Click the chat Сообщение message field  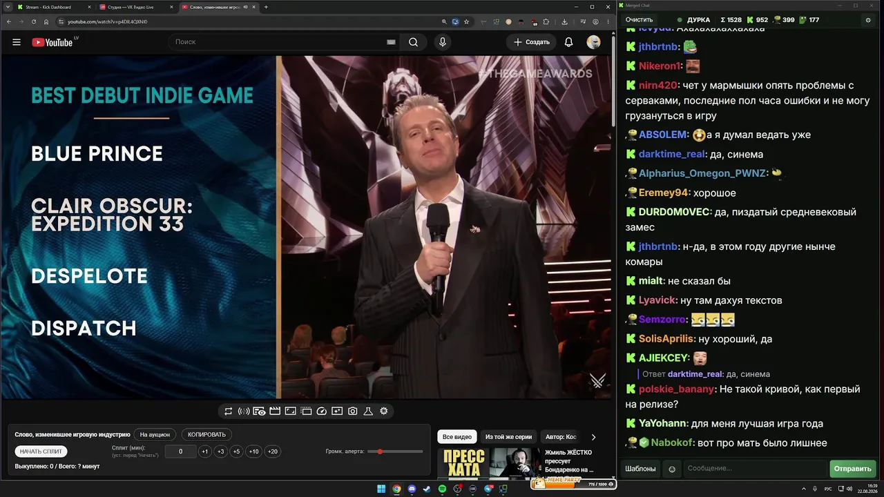click(x=755, y=469)
